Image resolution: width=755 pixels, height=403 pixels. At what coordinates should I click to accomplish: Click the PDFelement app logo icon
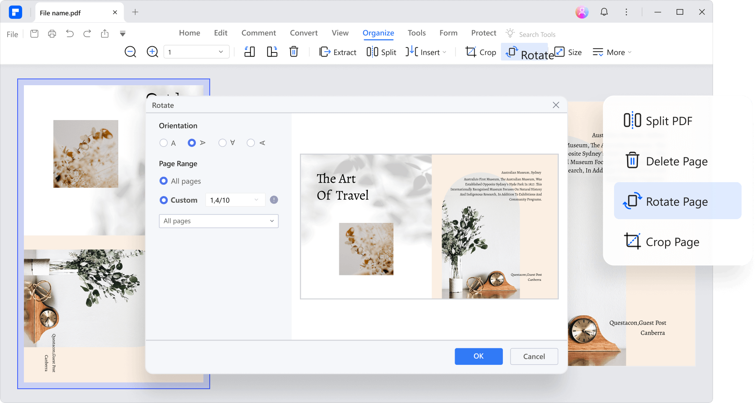pos(16,12)
